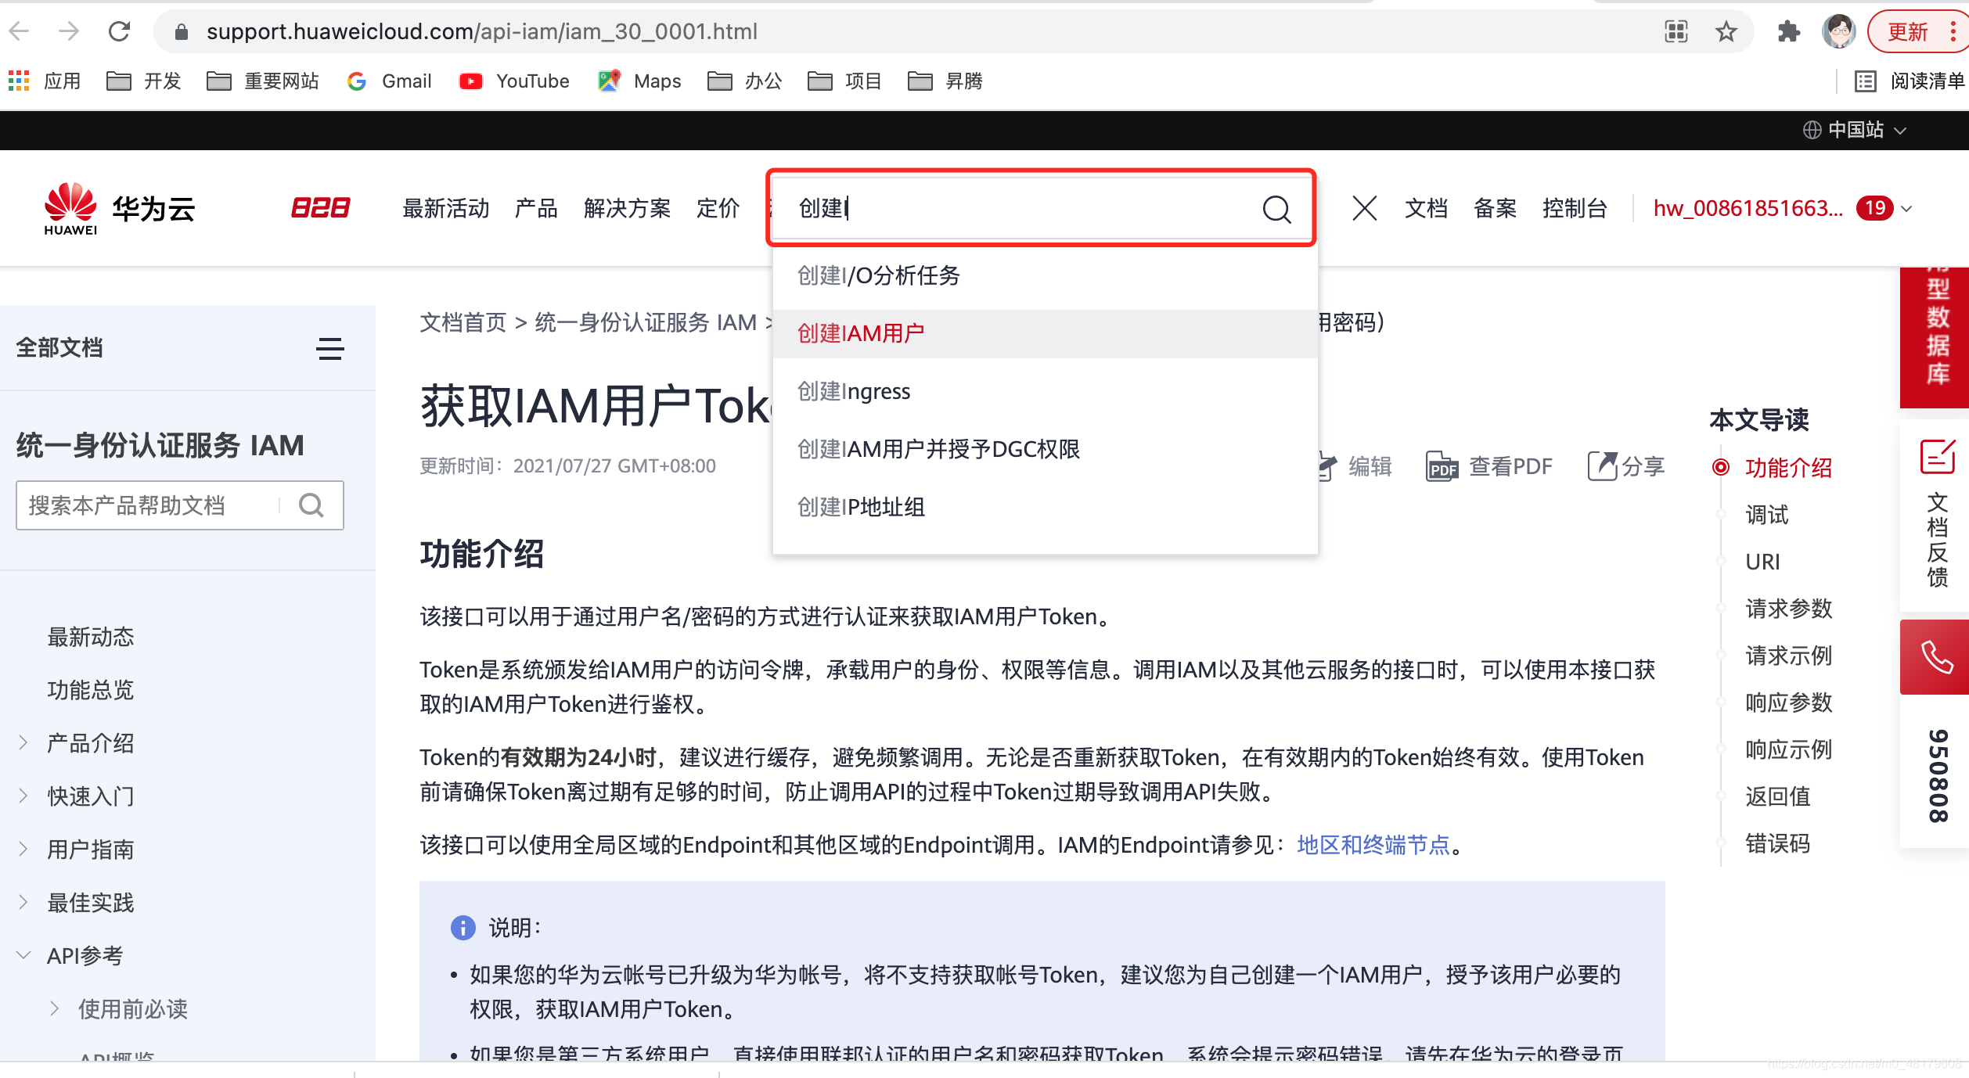The image size is (1969, 1078).
Task: Click the 文档首页 breadcrumb
Action: pos(463,322)
